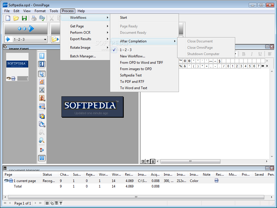277x208 pixels.
Task: Click the rotate page tool icon
Action: point(42,124)
